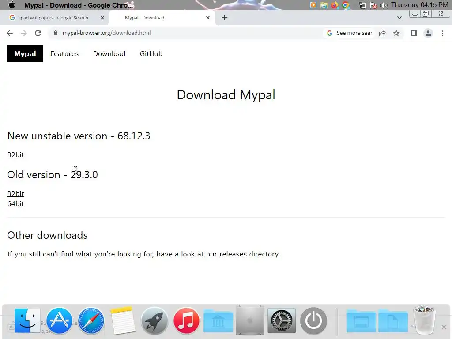The height and width of the screenshot is (339, 452).
Task: Open the Features navigation item
Action: coord(64,53)
